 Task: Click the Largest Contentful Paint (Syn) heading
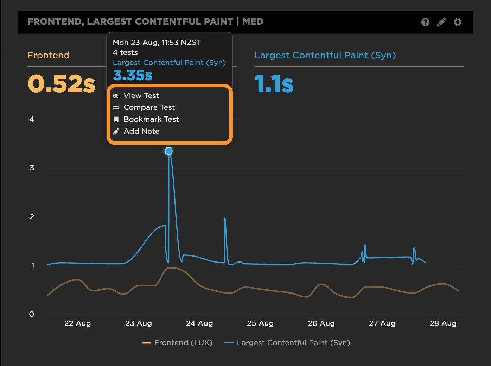click(x=325, y=55)
